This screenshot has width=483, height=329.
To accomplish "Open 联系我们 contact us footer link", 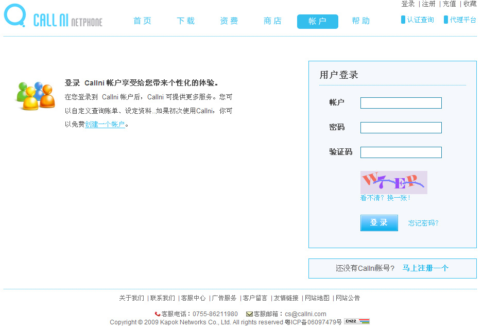I will coord(163,298).
